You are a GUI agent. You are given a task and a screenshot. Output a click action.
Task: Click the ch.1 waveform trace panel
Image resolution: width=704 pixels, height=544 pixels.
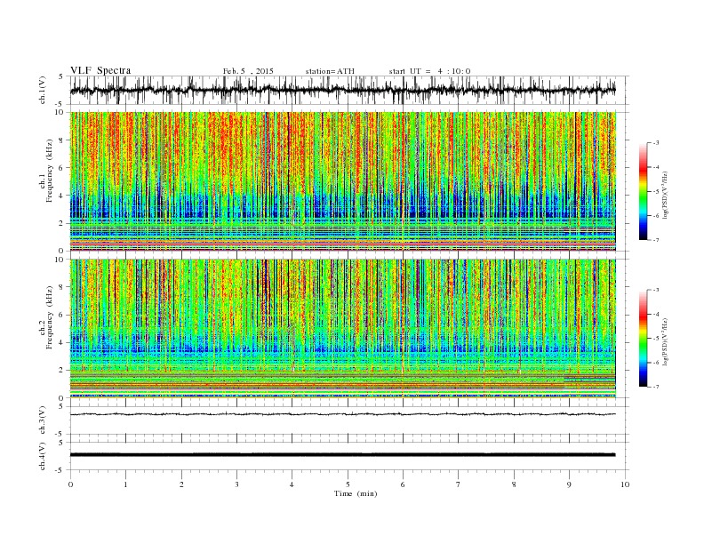point(348,90)
